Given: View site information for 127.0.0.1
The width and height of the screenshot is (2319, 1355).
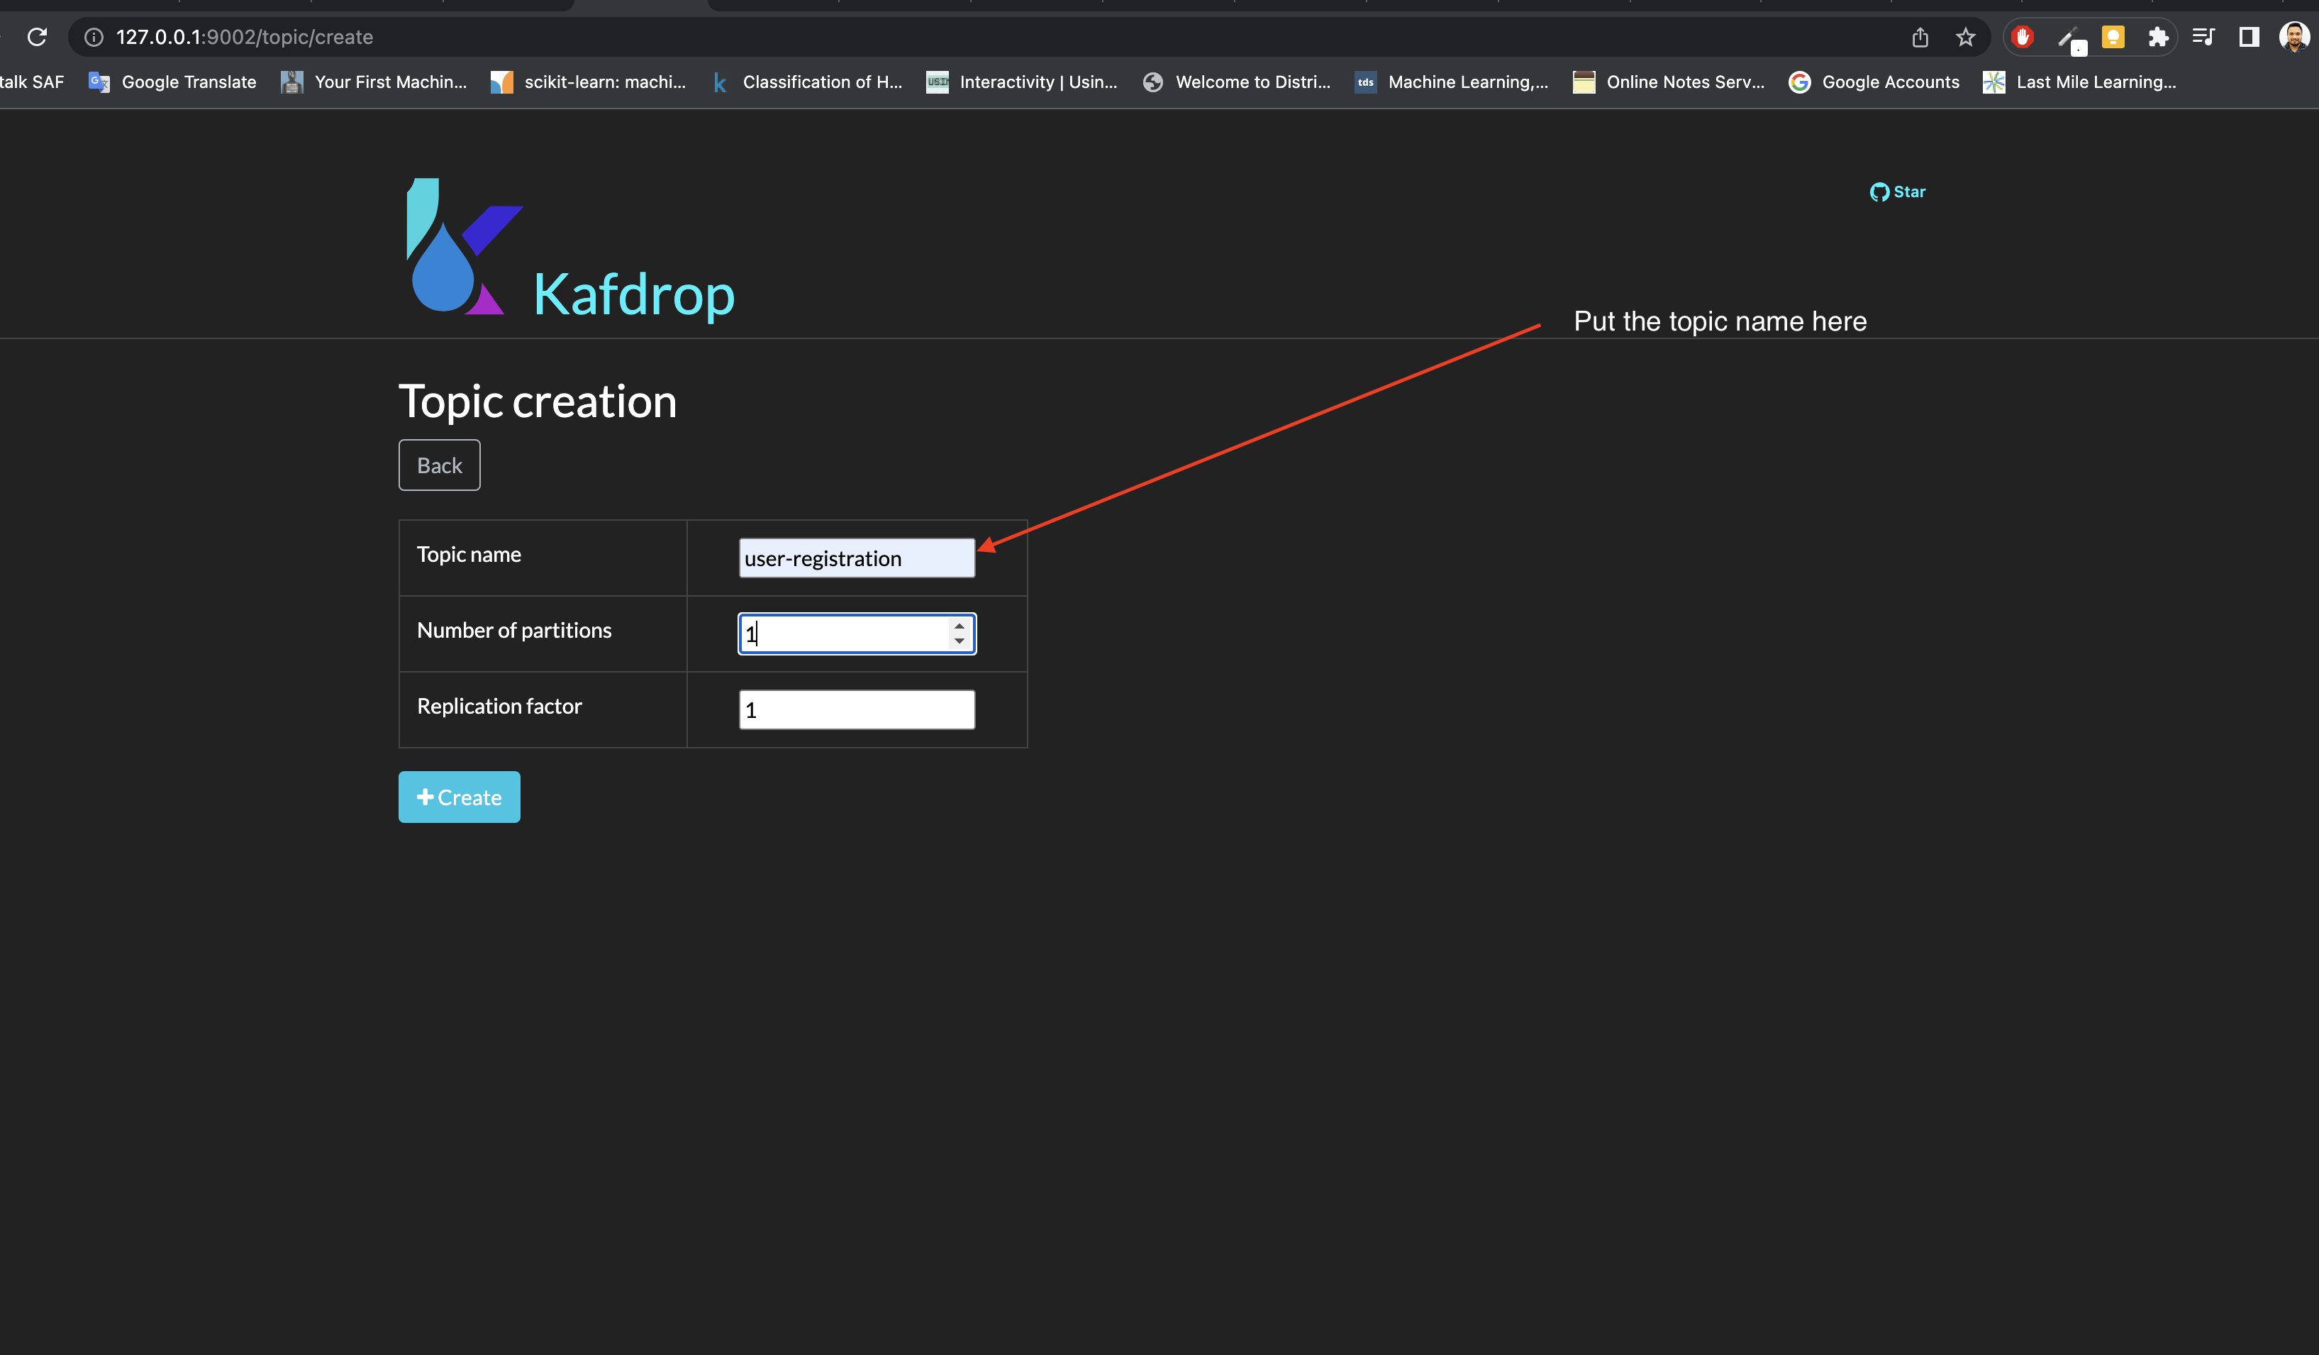Looking at the screenshot, I should 94,37.
